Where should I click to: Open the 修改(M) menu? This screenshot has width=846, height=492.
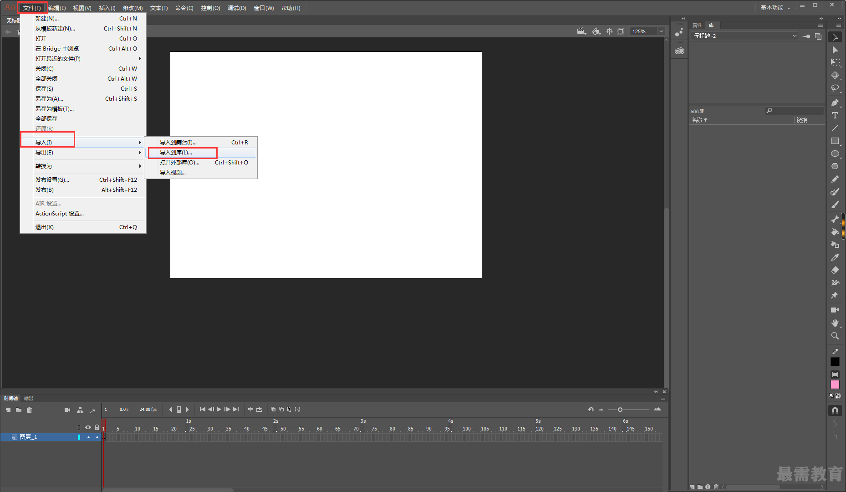[133, 8]
